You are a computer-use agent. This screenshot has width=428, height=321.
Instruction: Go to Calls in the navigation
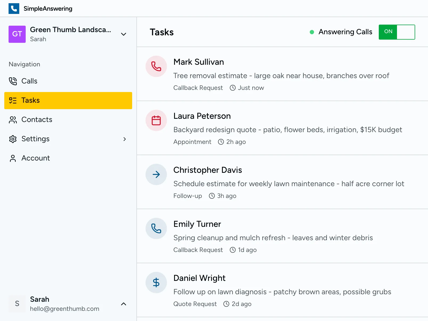click(x=29, y=81)
